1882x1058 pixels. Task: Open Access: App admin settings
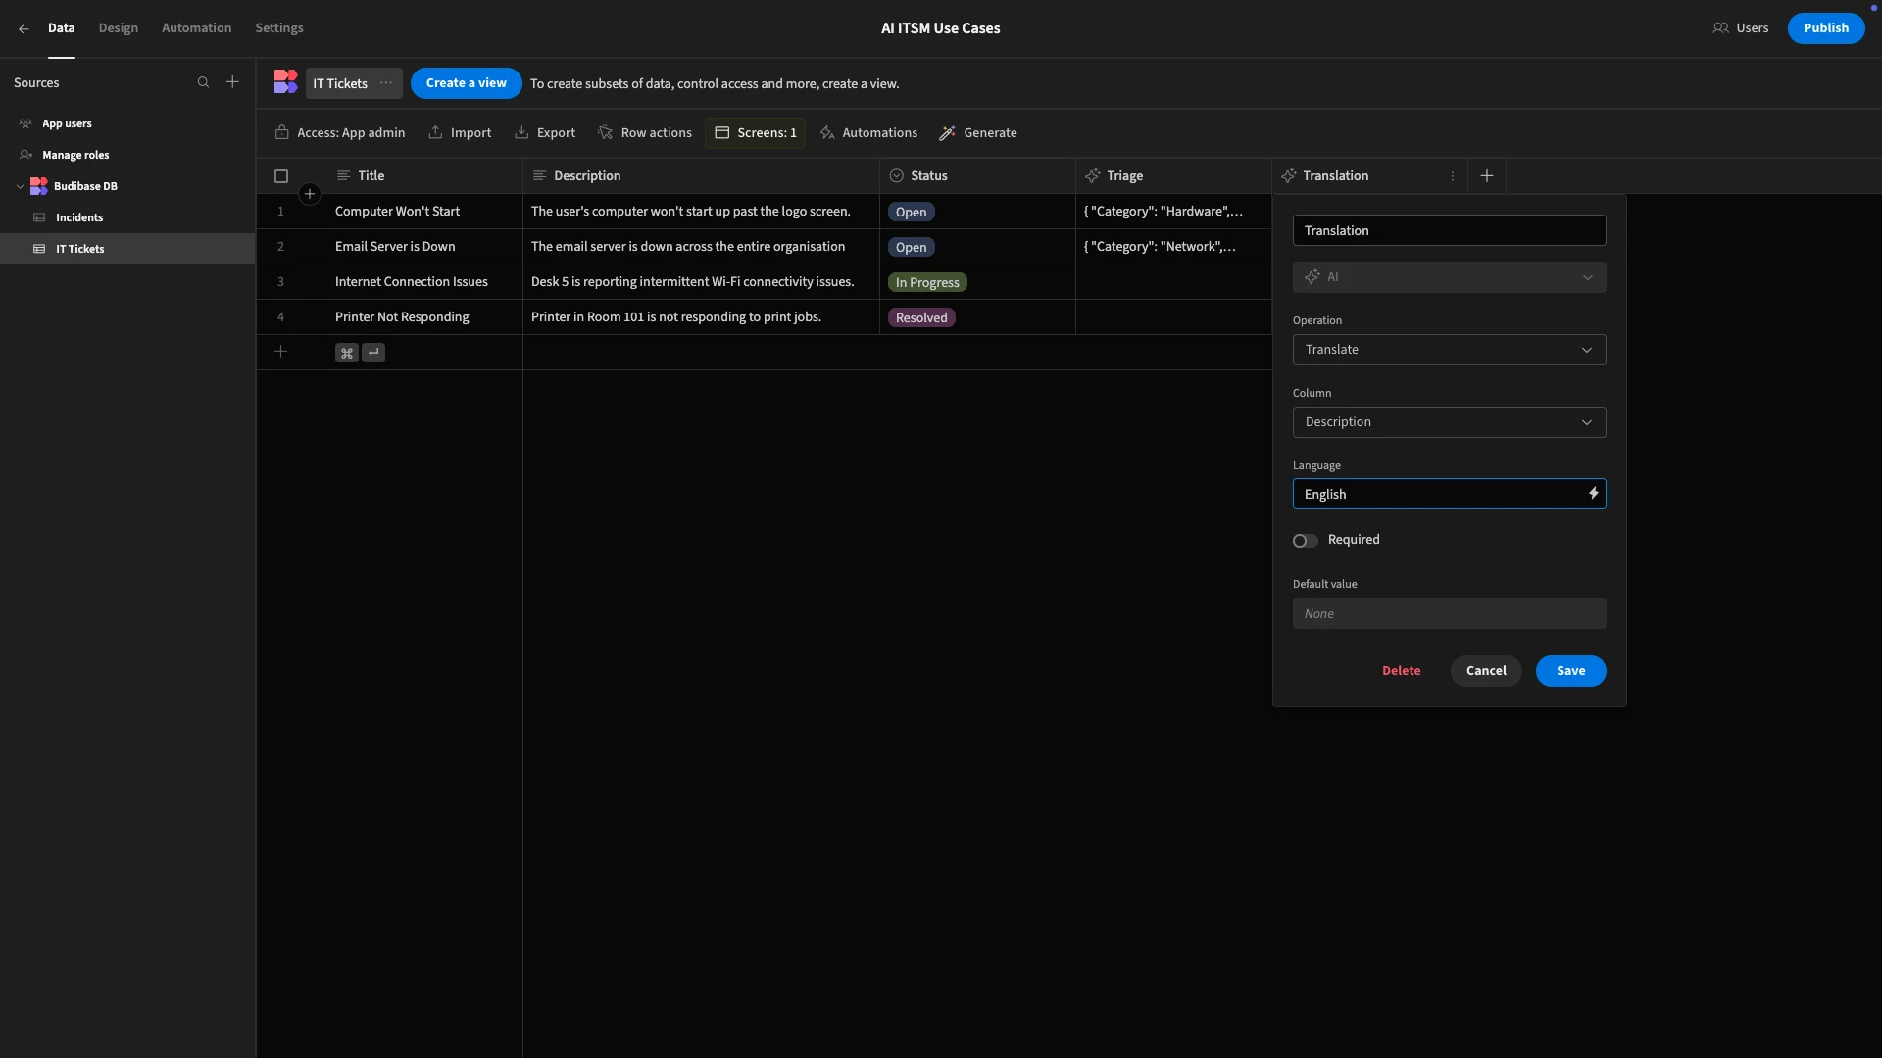tap(340, 133)
